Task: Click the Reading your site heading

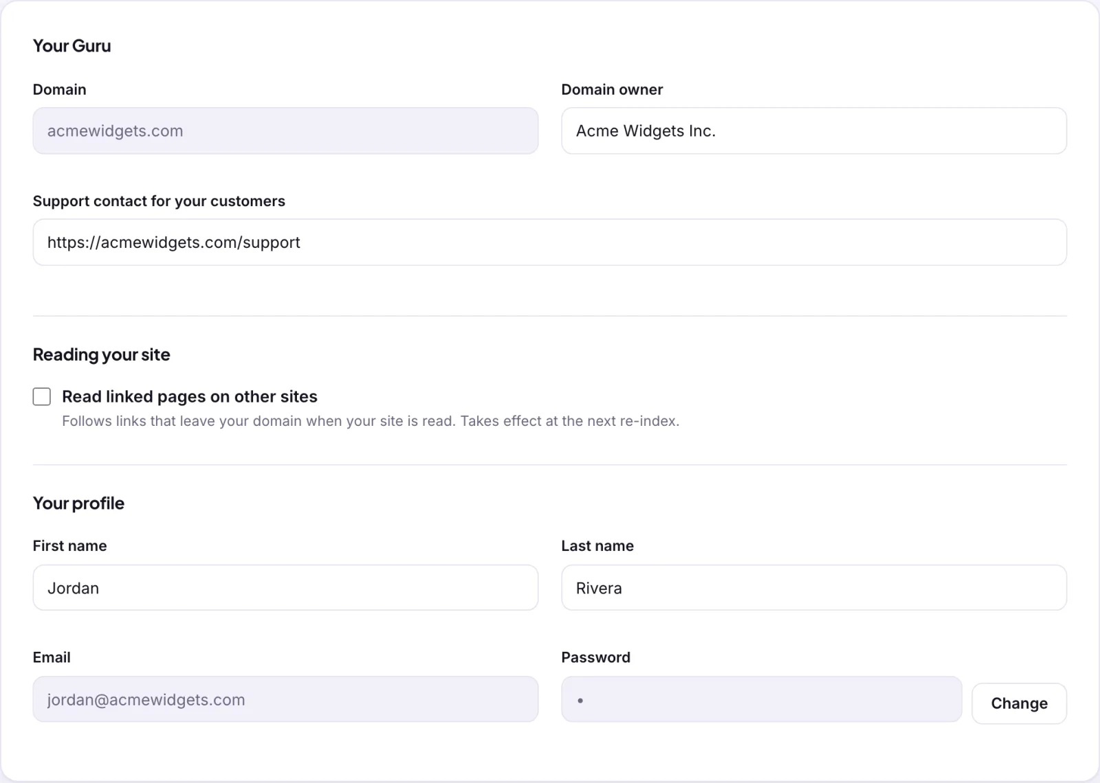Action: pos(102,354)
